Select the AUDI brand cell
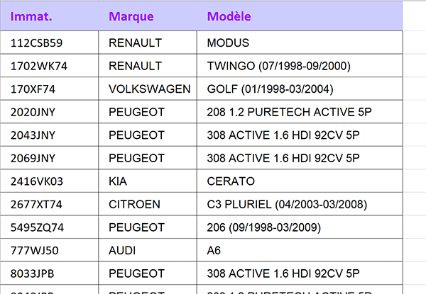 pyautogui.click(x=148, y=250)
